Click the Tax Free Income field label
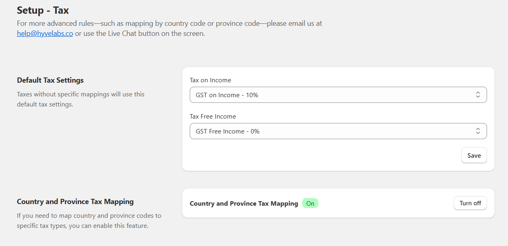 213,117
